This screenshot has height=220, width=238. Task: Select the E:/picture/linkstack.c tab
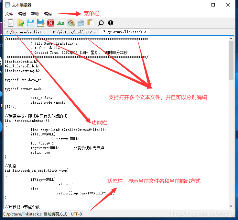click(124, 32)
